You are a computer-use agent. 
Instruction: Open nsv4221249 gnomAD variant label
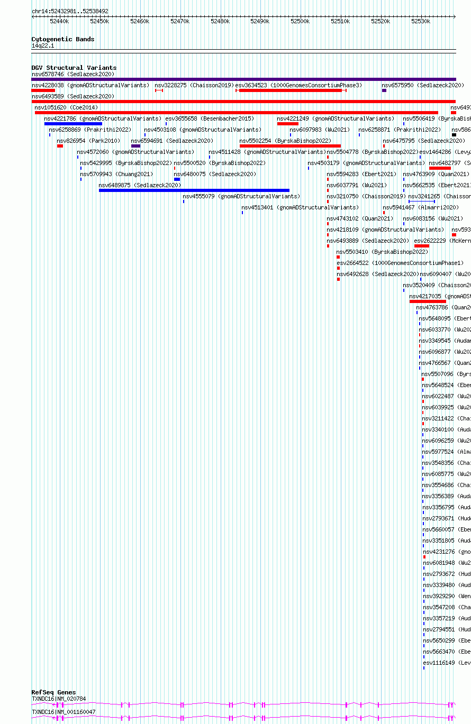click(336, 118)
